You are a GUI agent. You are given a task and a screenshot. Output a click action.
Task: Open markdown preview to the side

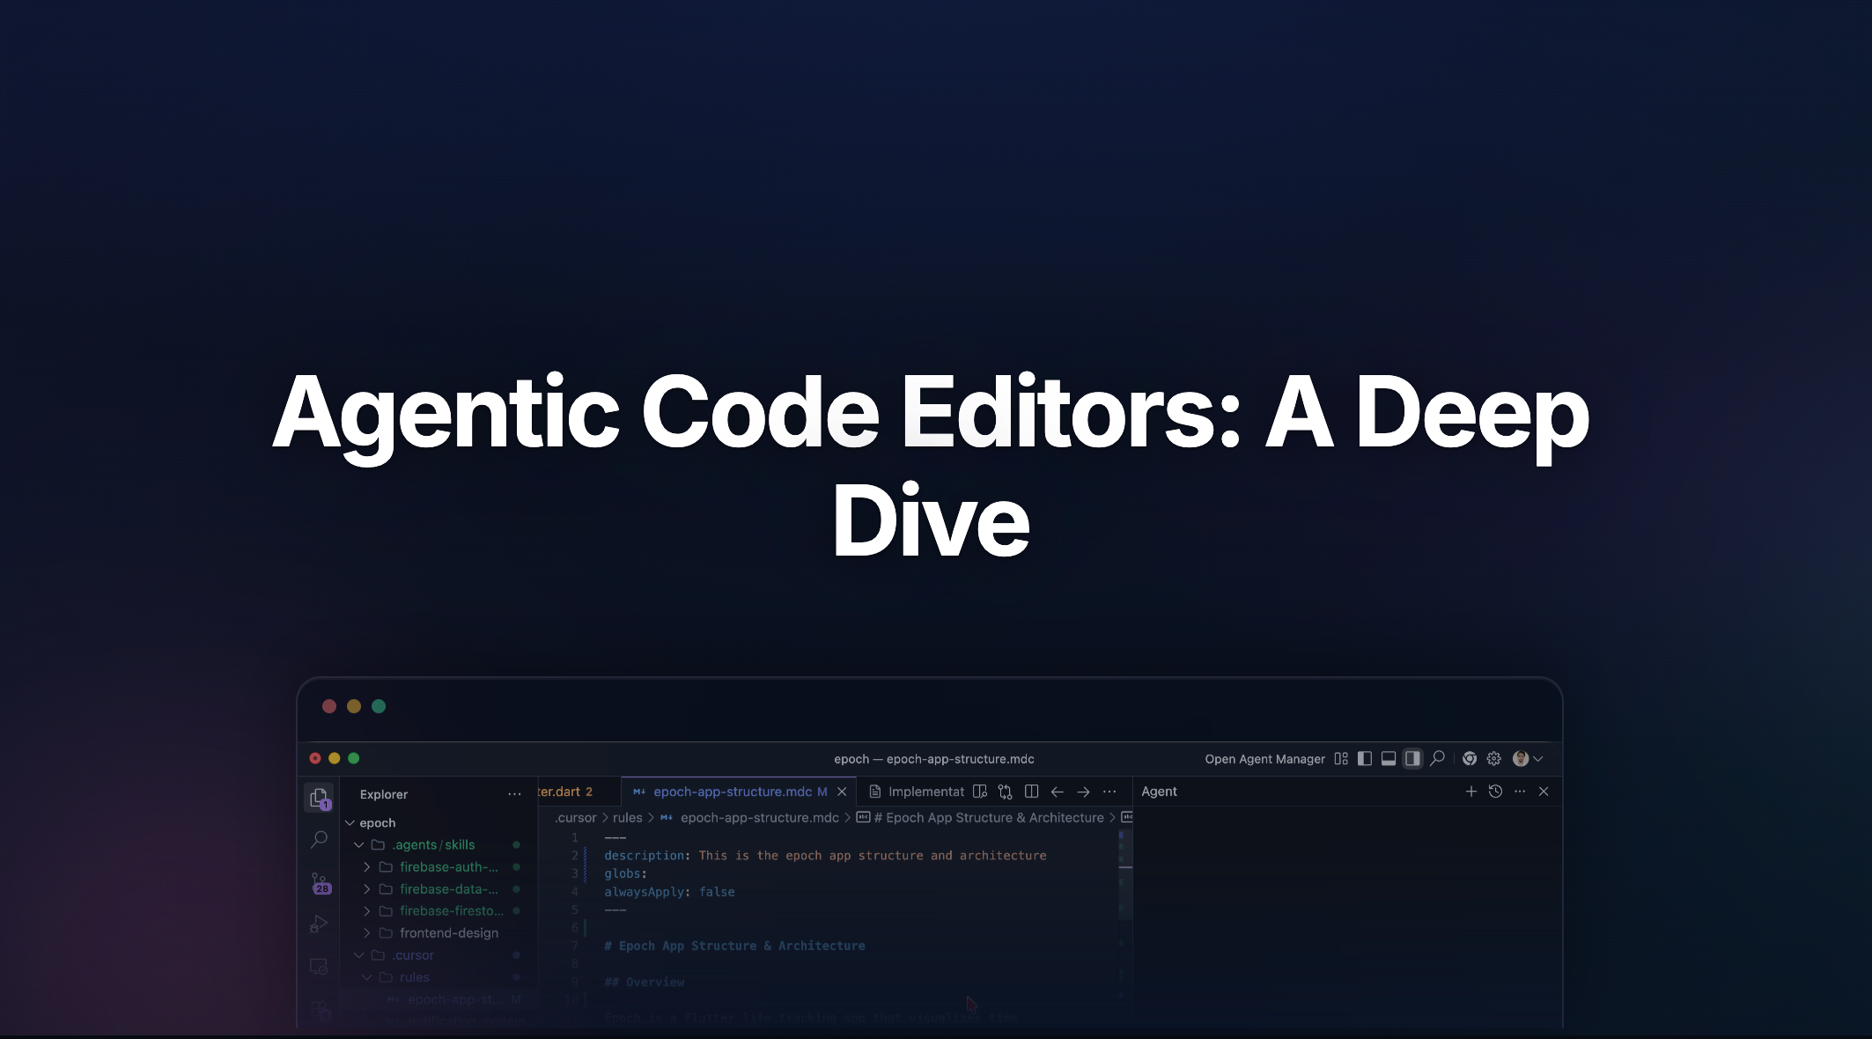pos(980,792)
